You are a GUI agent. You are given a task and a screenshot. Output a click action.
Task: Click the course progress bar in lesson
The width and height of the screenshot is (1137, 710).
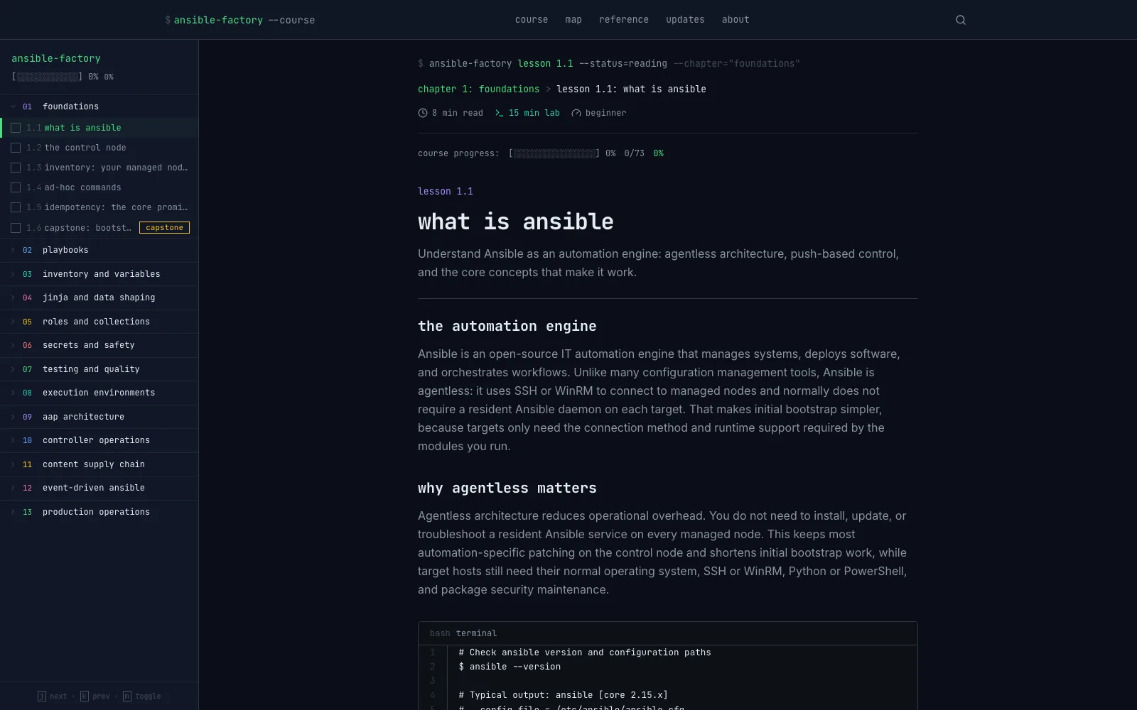[x=554, y=153]
